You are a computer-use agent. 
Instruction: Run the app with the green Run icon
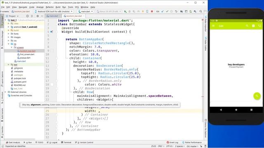pyautogui.click(x=125, y=12)
